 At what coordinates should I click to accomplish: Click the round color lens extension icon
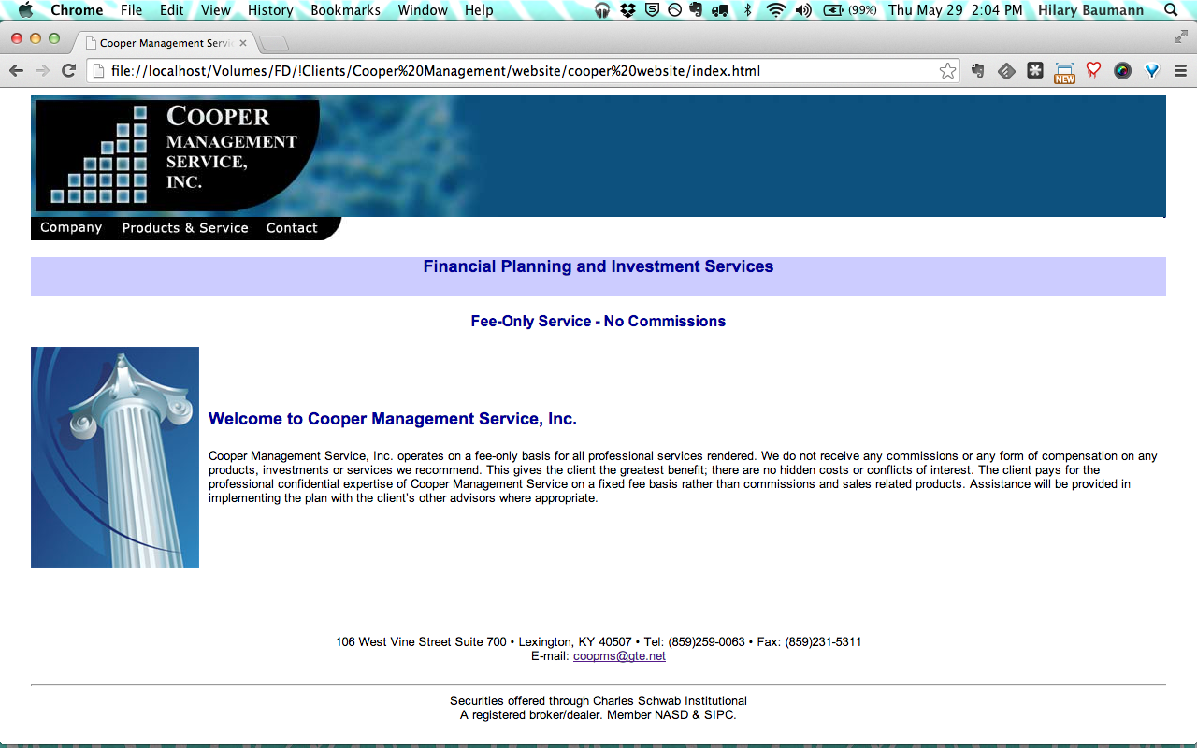pyautogui.click(x=1122, y=71)
